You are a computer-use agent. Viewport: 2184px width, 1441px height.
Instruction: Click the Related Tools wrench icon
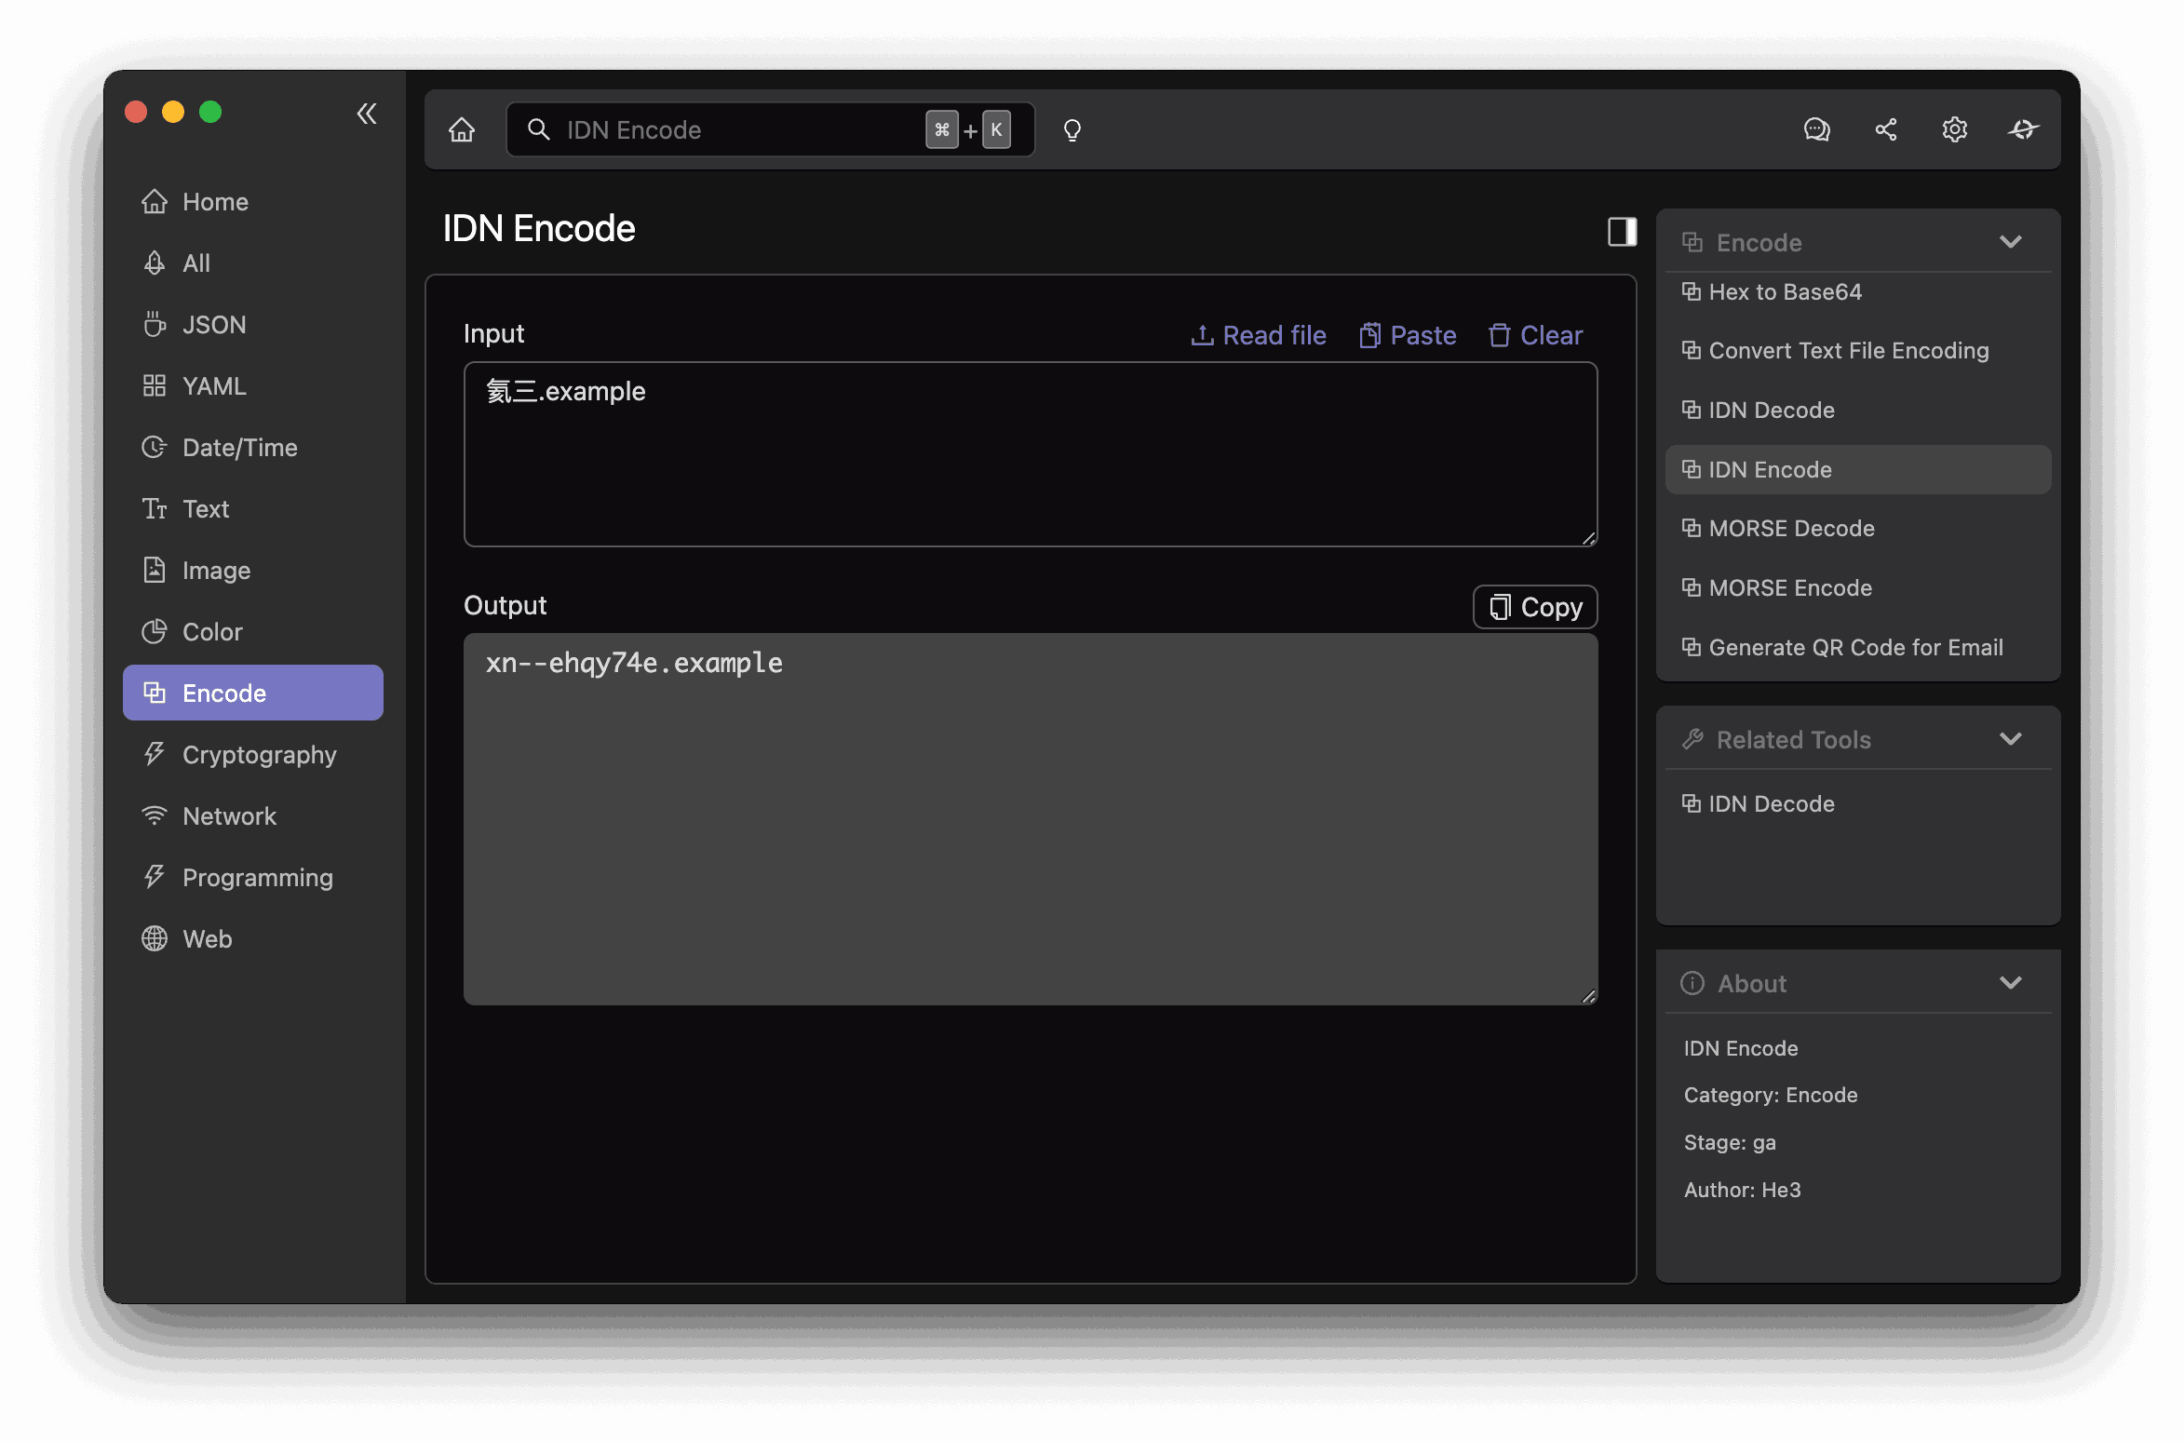click(x=1692, y=739)
